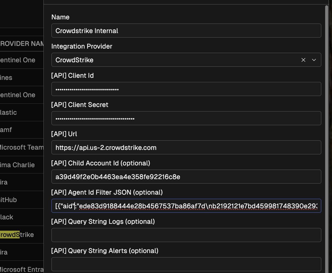Click the Child Account Id field
Image resolution: width=332 pixels, height=273 pixels.
(x=186, y=177)
